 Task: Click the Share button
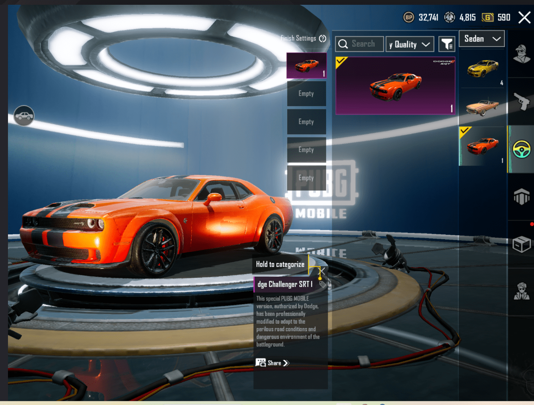point(273,363)
